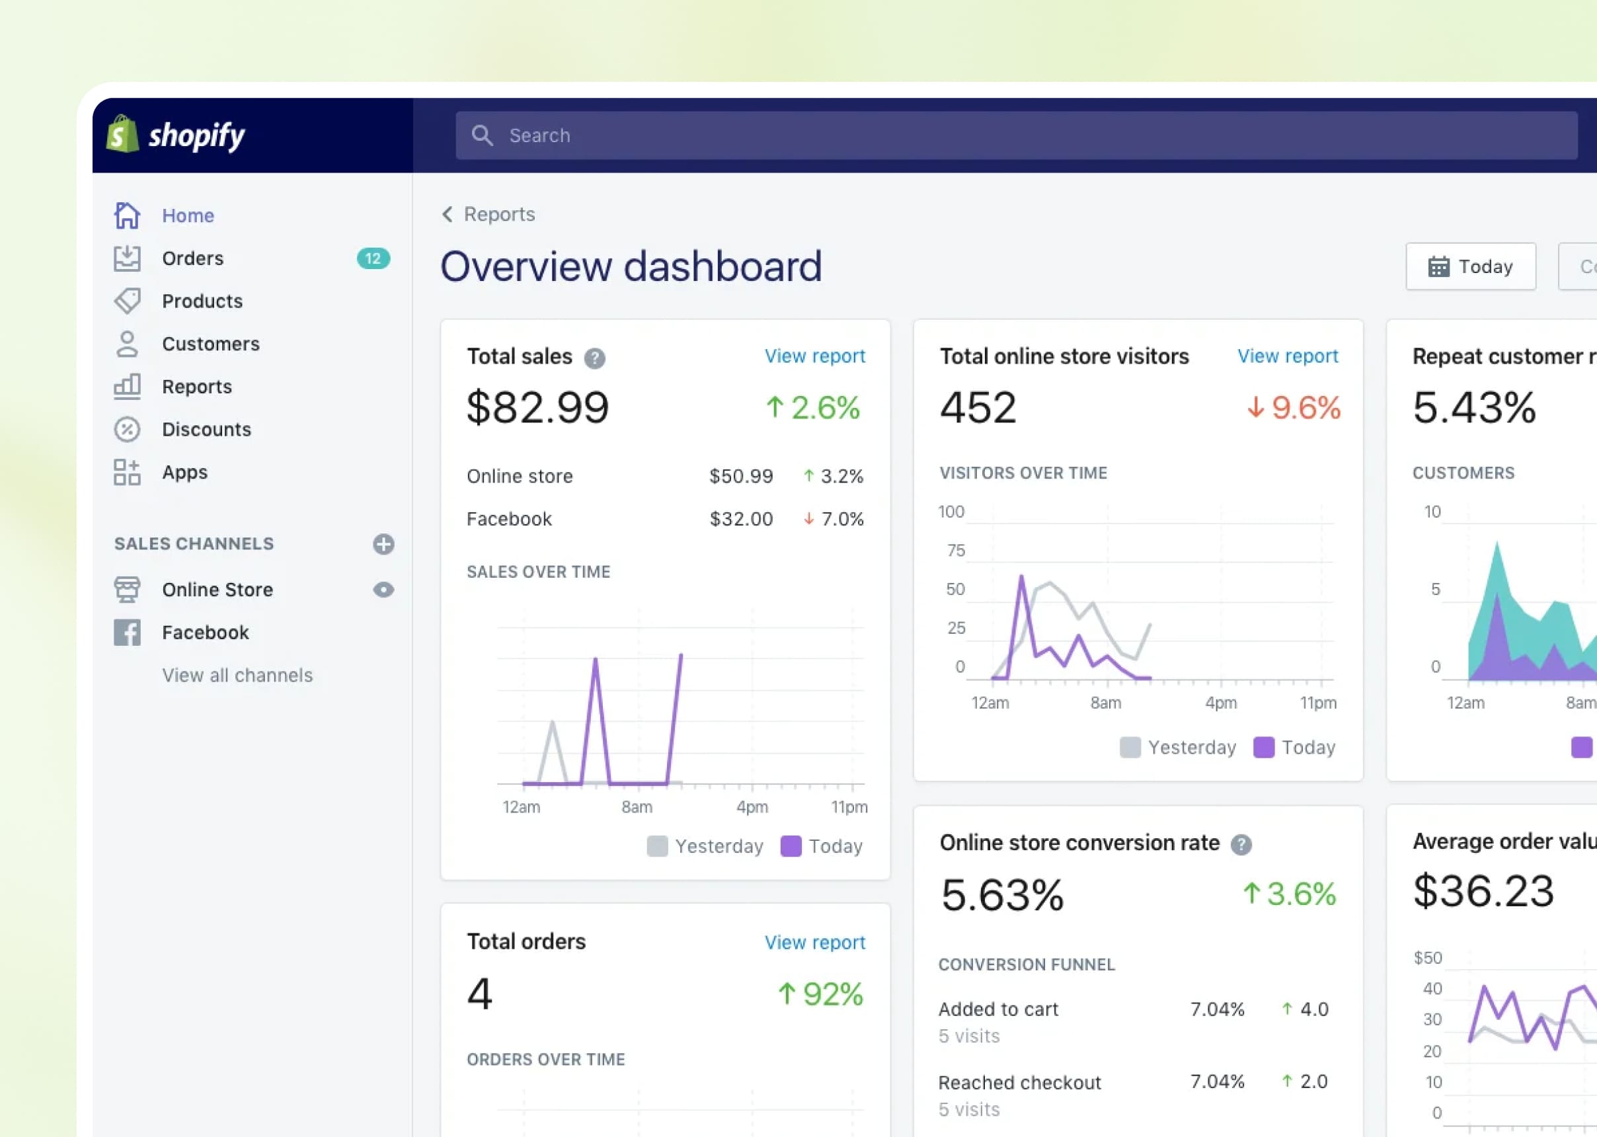Click View report for Total sales
Screen dimensions: 1597x1137
click(814, 356)
